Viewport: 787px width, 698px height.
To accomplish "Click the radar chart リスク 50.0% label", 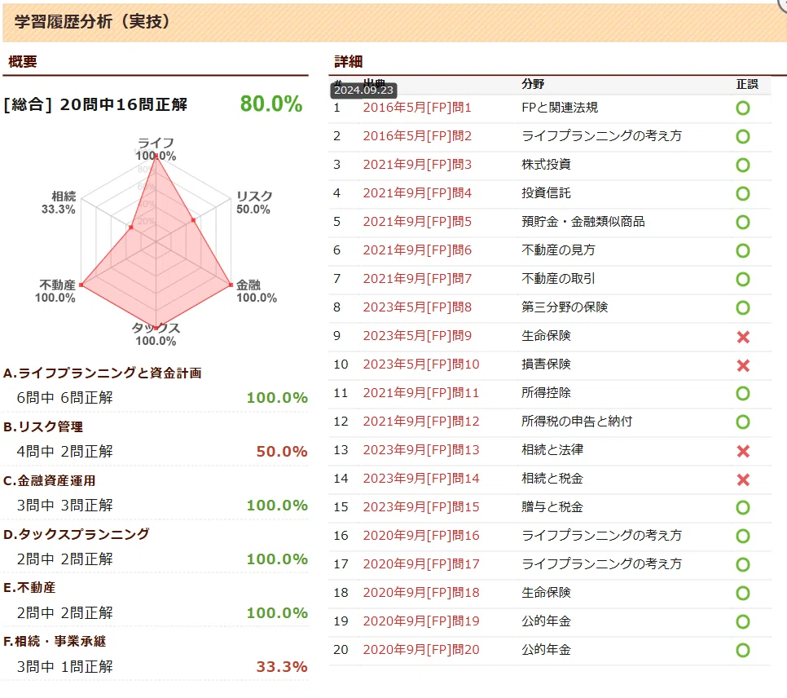I will [254, 202].
